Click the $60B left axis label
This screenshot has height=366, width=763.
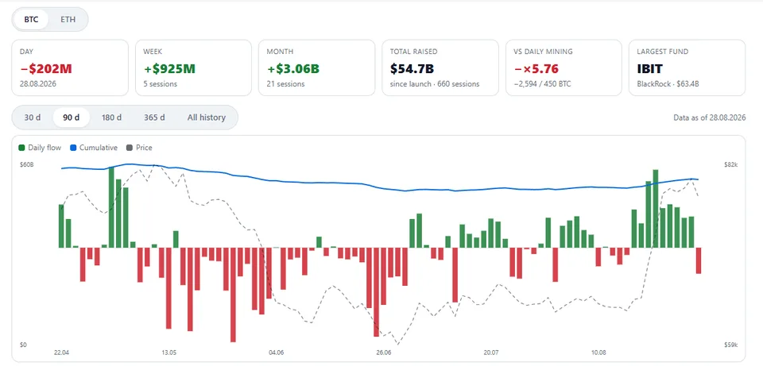pos(27,165)
